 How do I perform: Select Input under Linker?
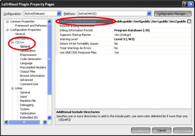tap(23, 97)
